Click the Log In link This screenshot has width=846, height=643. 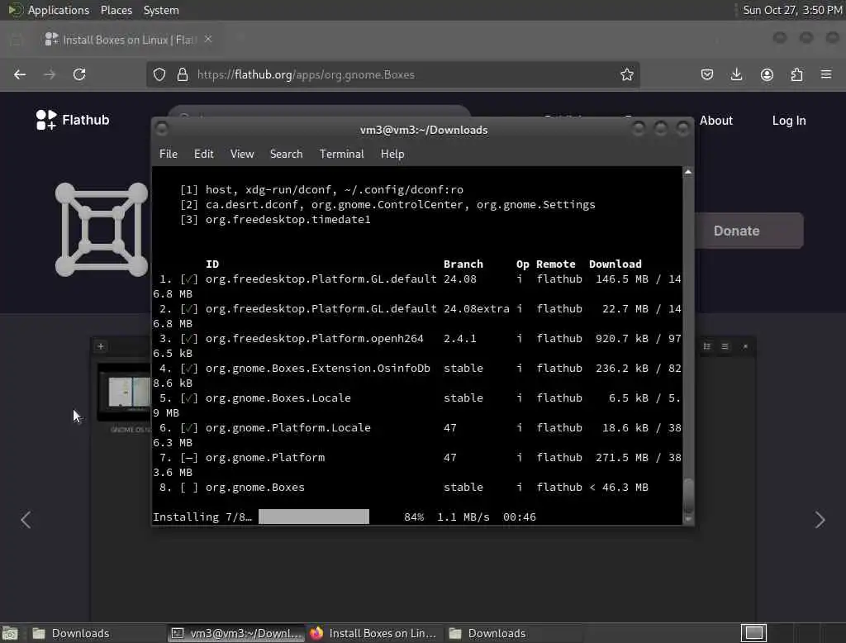(x=789, y=121)
